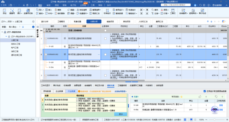Switch to the 工料机显示 bottom tab

[45, 85]
